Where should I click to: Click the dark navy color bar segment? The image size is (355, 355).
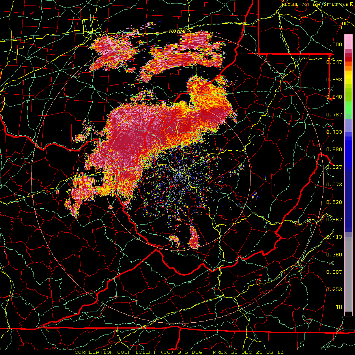click(348, 202)
